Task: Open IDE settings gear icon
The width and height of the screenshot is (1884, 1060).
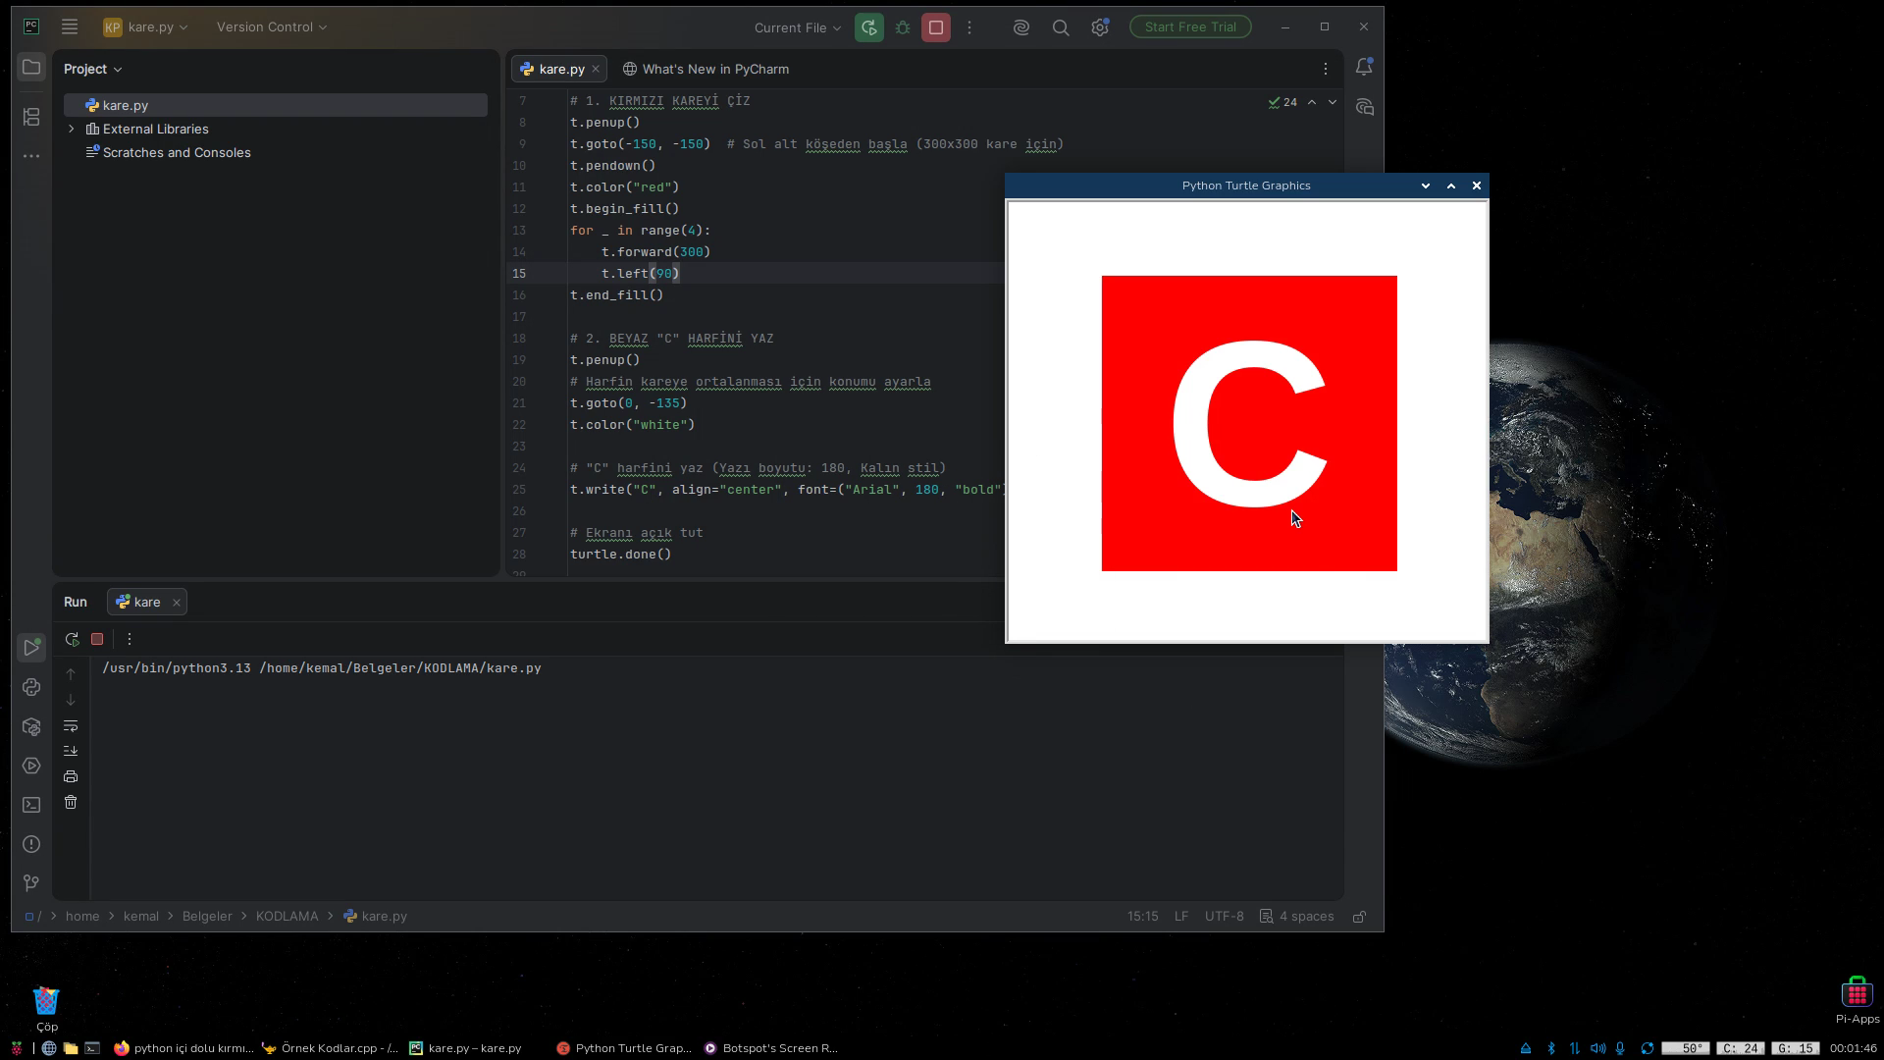Action: [x=1100, y=27]
